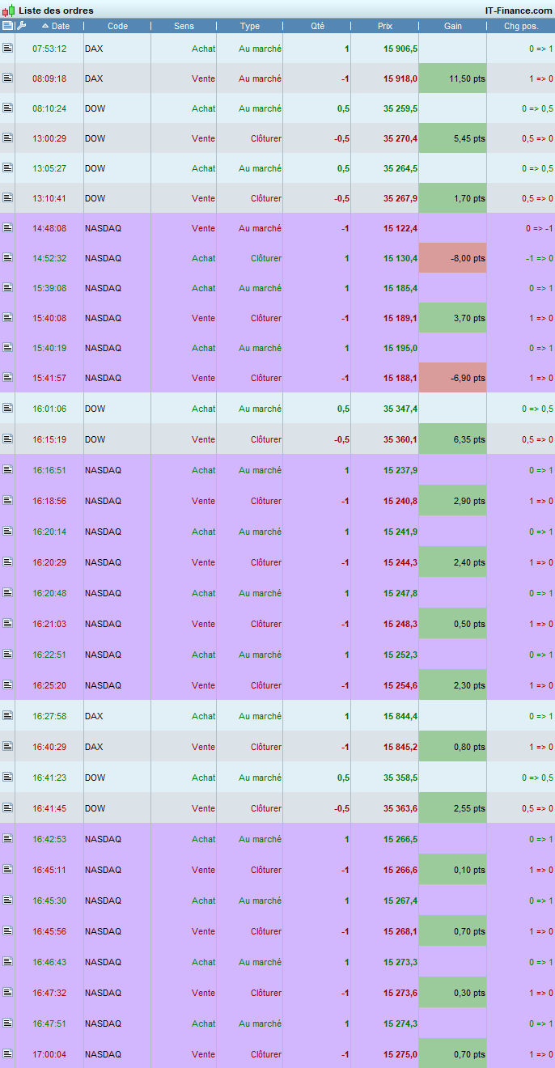Viewport: 555px width, 1068px height.
Task: Click NASDAQ code in the 15:40:19 row
Action: coord(103,348)
